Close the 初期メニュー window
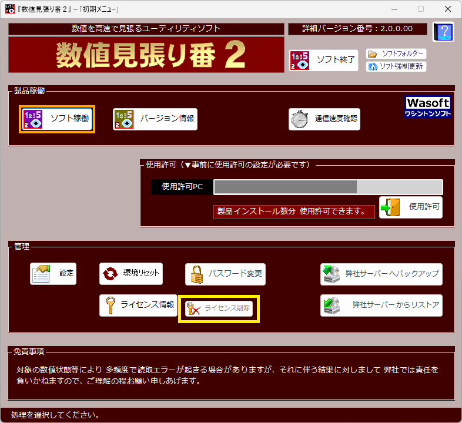Screen dimensions: 462x423 [x=448, y=9]
